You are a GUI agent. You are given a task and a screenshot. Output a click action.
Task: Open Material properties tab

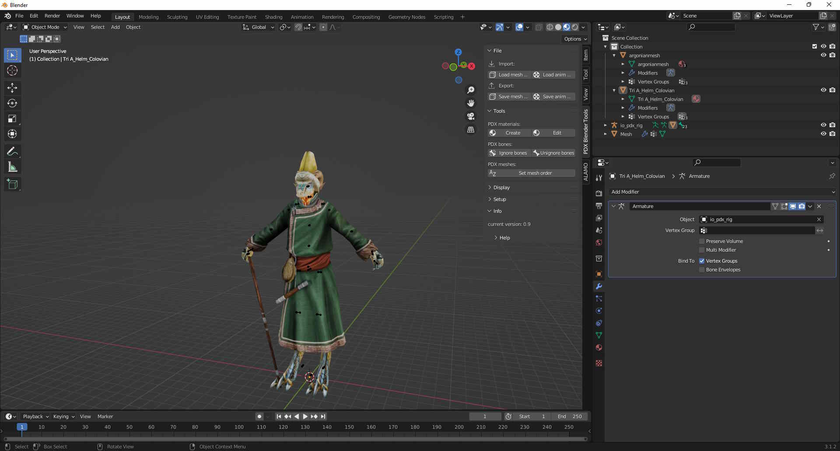coord(599,347)
